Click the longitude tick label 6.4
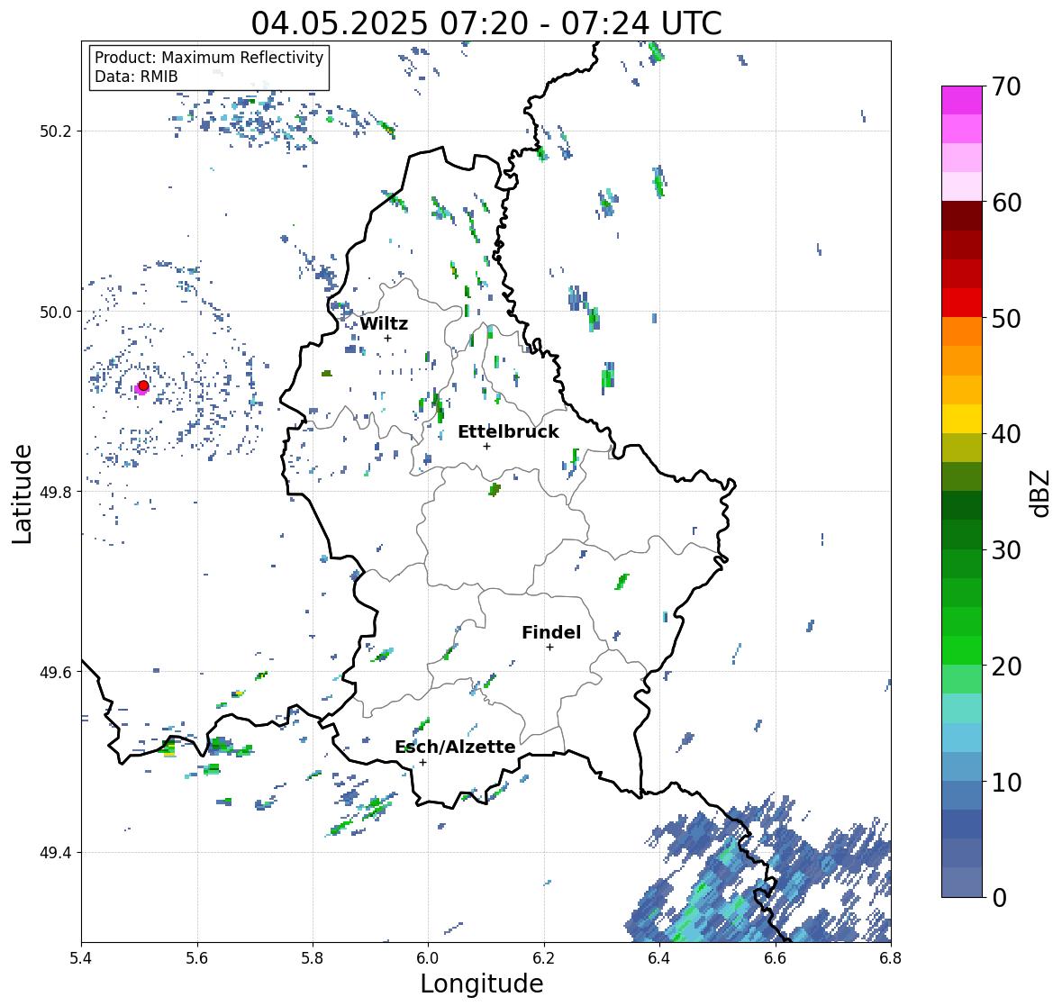The height and width of the screenshot is (1006, 1062). point(659,958)
